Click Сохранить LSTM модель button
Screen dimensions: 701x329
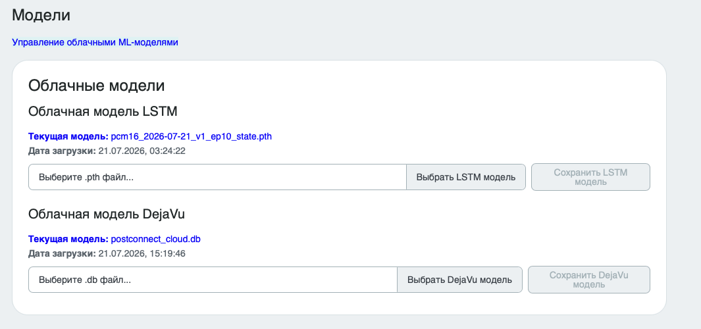(590, 177)
